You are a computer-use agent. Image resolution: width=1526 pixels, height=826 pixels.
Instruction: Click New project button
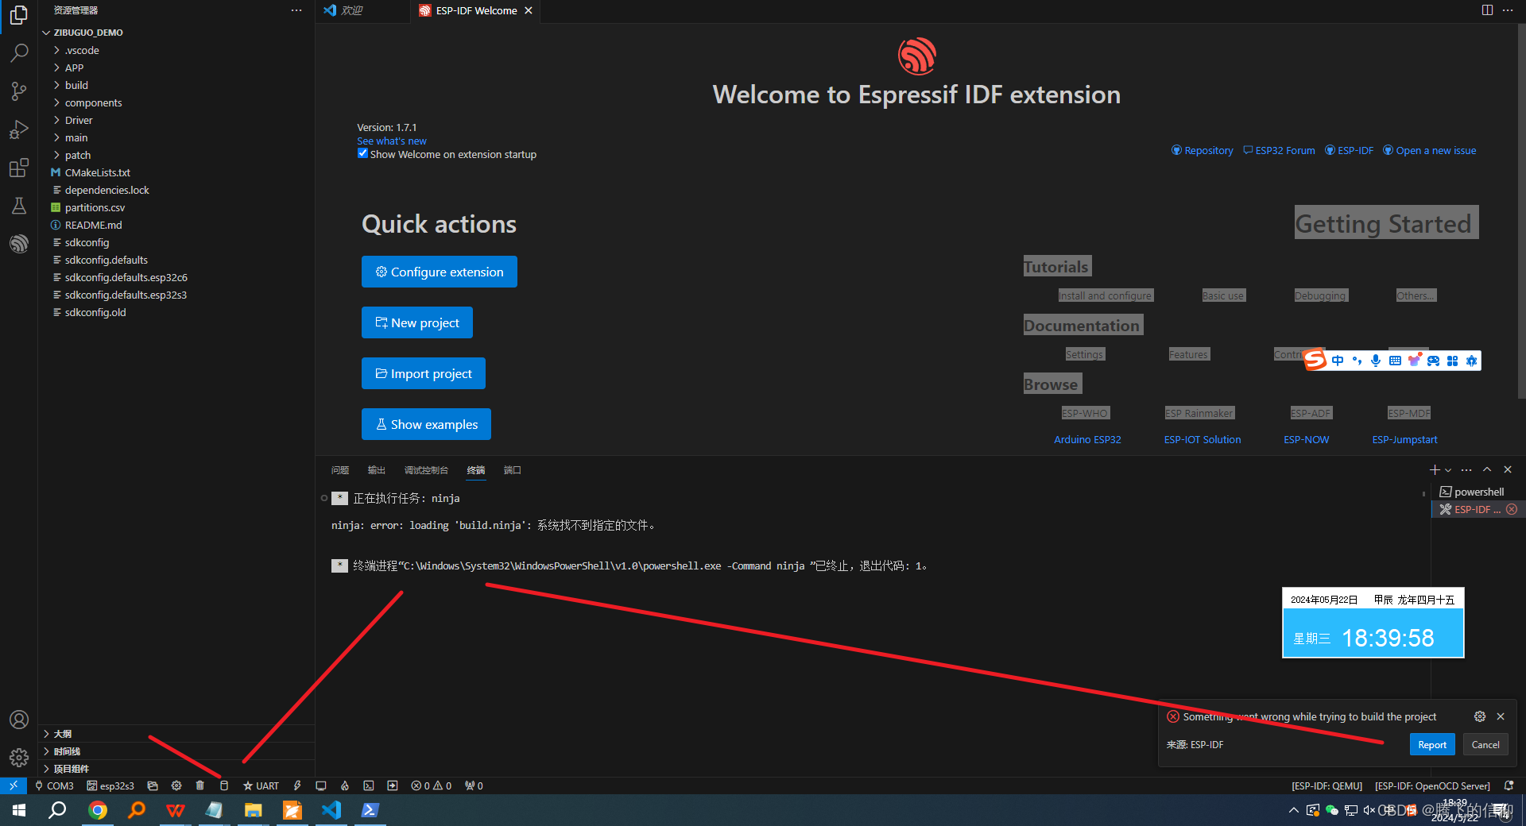pos(417,322)
